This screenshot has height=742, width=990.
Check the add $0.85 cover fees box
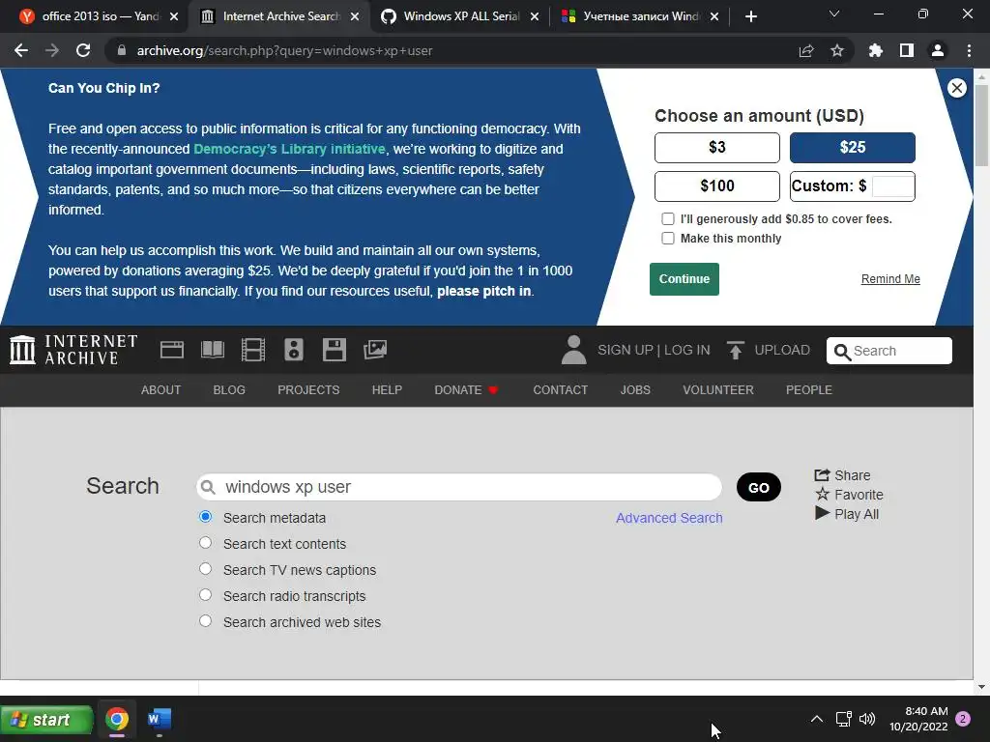click(667, 219)
